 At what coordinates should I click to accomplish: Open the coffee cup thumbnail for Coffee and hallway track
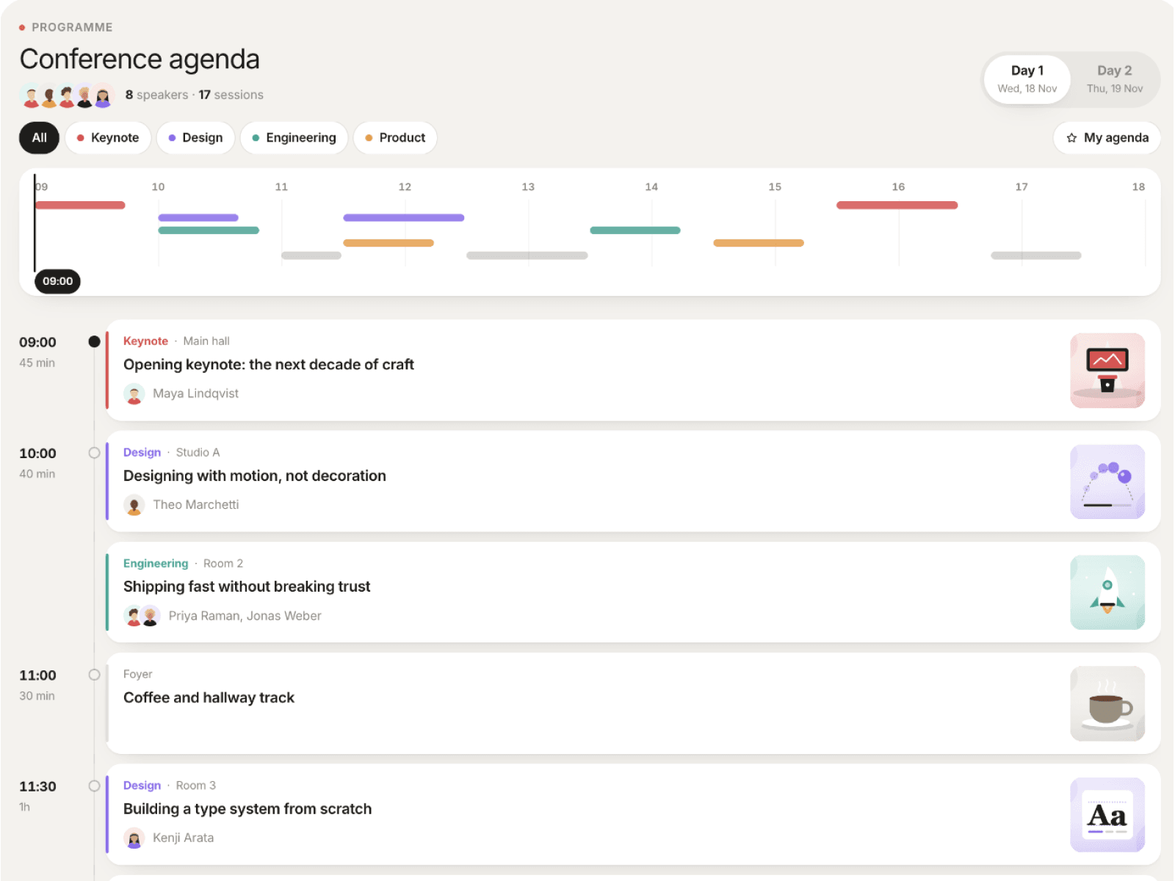click(x=1107, y=703)
